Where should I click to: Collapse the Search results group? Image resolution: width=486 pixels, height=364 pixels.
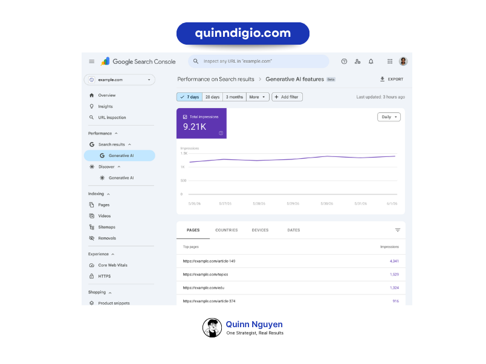tap(129, 144)
